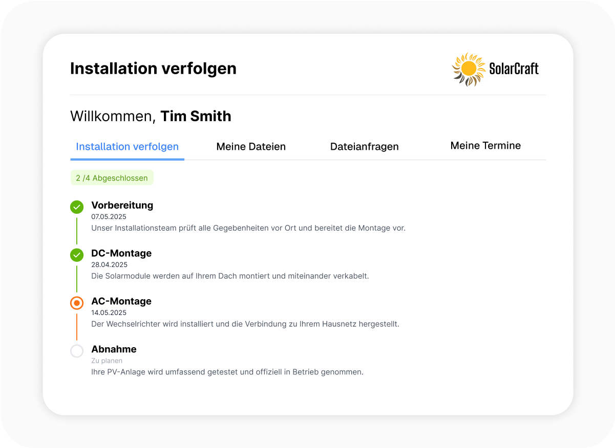Click the description starting with Der Wechselrichter
The image size is (615, 448).
(x=245, y=324)
